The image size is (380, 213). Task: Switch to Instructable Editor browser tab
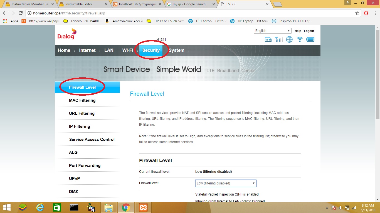(83, 4)
